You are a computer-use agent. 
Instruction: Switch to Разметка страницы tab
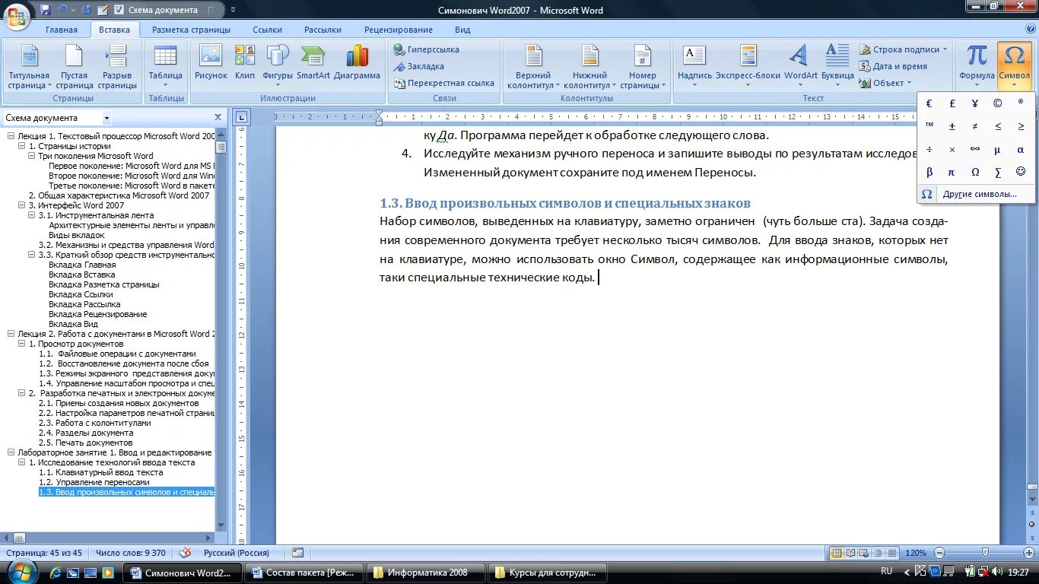pos(191,30)
